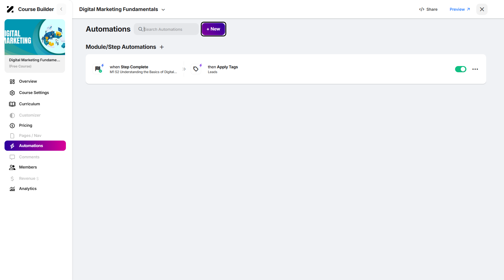Open Comments in the sidebar
This screenshot has width=504, height=280.
[35, 157]
